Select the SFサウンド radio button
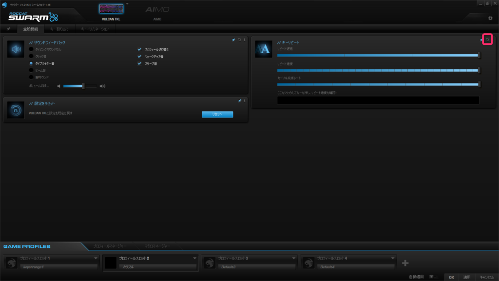This screenshot has width=499, height=281. click(31, 78)
